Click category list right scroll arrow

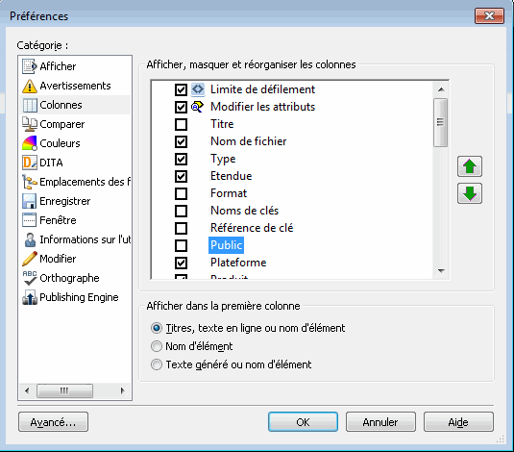point(123,390)
